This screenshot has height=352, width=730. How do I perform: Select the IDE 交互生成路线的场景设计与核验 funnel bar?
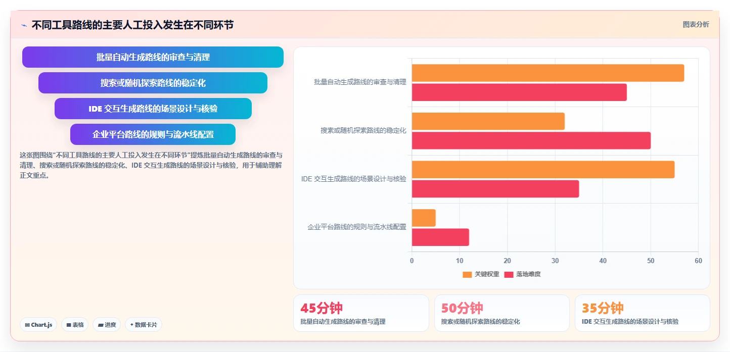point(153,109)
